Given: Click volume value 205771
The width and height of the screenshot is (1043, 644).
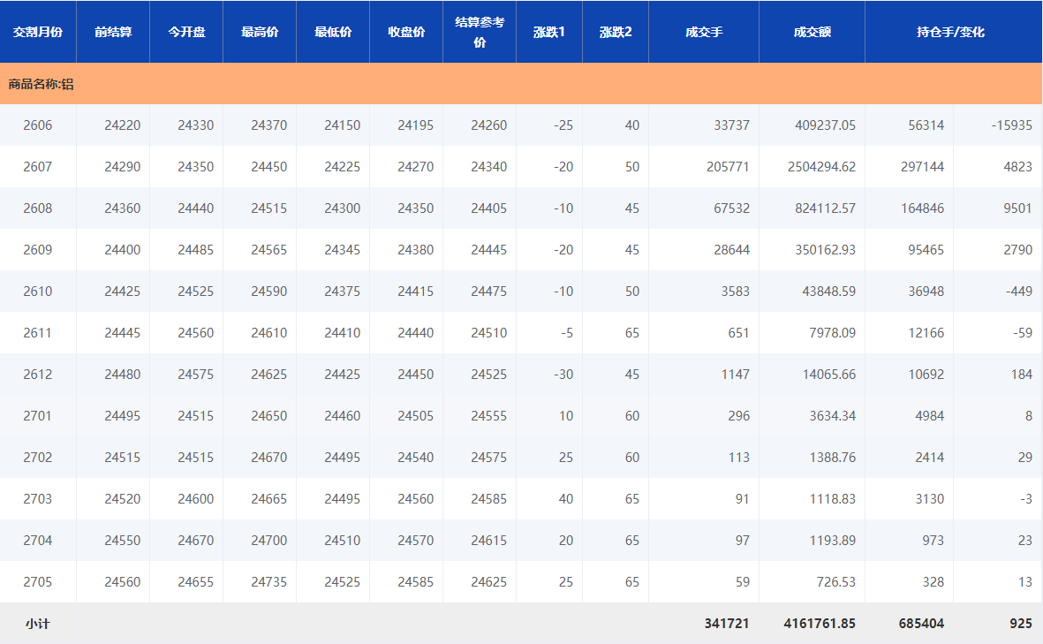Looking at the screenshot, I should point(728,166).
